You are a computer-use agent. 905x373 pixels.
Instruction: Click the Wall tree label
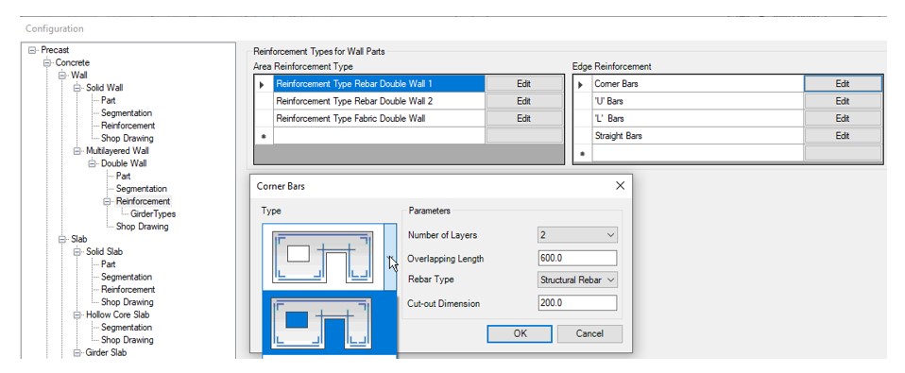(79, 76)
